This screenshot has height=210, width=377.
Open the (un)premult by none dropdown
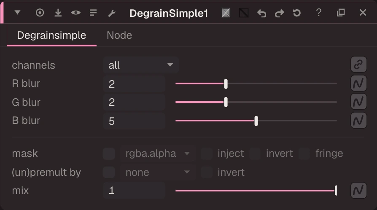[x=158, y=172]
